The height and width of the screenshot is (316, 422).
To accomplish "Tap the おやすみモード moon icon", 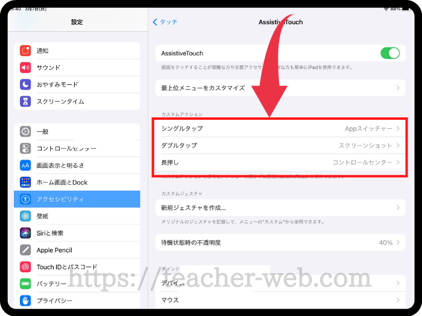I will [x=25, y=84].
